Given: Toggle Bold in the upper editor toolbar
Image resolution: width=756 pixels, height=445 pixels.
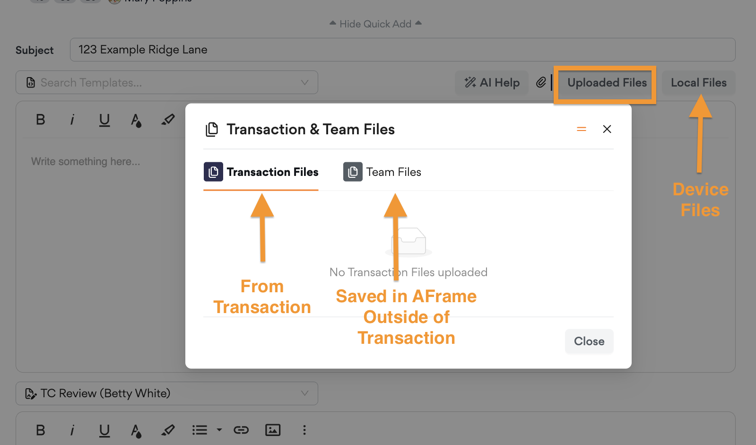Looking at the screenshot, I should click(x=41, y=120).
